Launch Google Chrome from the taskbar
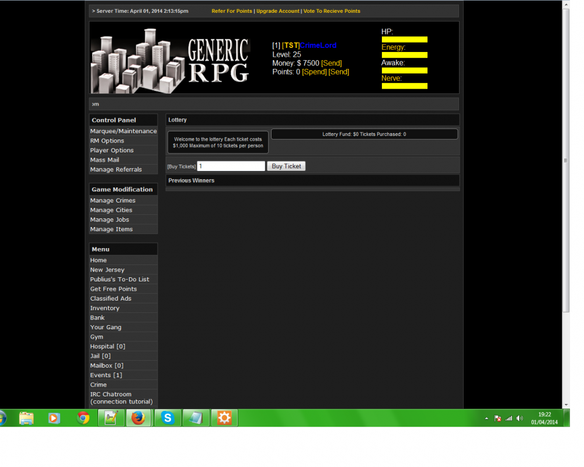Image resolution: width=584 pixels, height=467 pixels. (x=84, y=418)
